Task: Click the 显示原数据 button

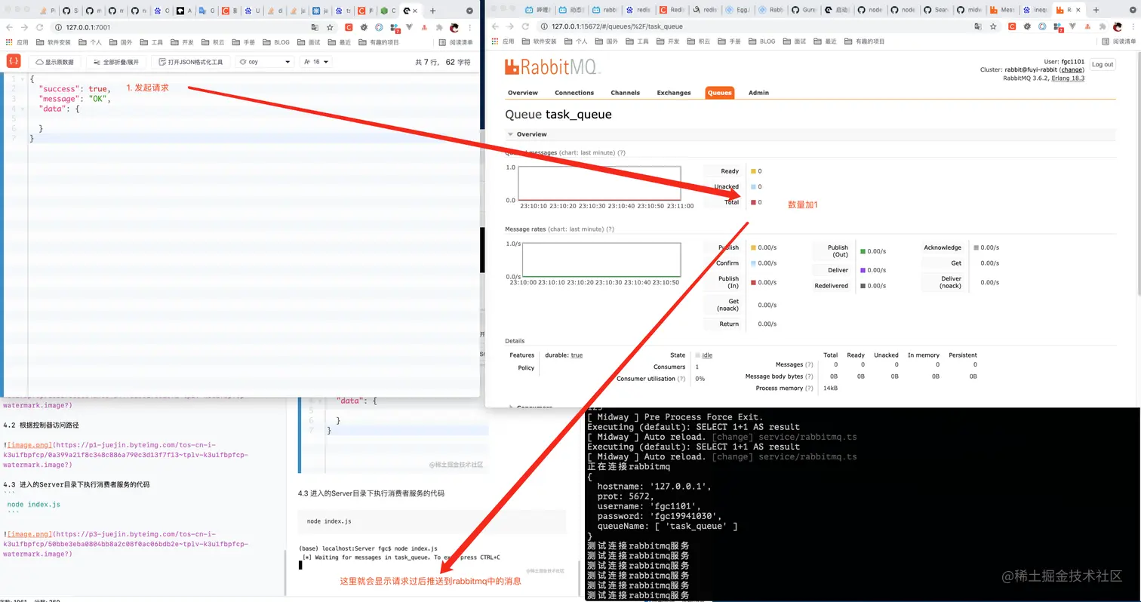Action: (54, 62)
